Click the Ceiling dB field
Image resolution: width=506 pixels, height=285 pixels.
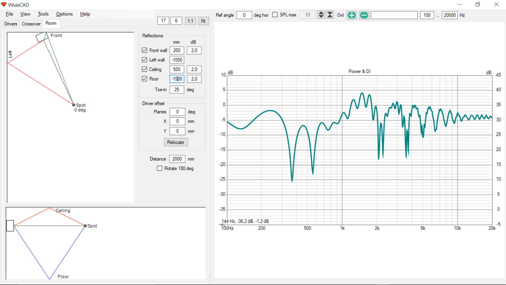pyautogui.click(x=194, y=69)
